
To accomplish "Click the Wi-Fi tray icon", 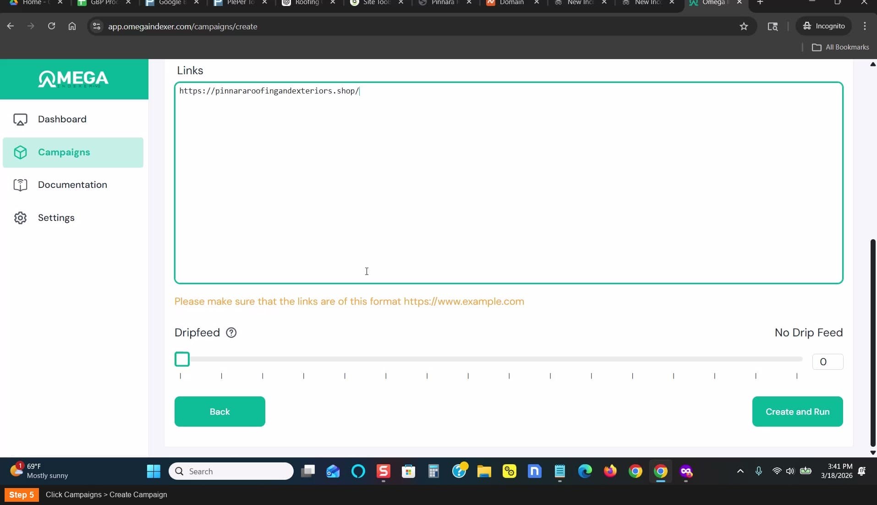I will tap(777, 471).
